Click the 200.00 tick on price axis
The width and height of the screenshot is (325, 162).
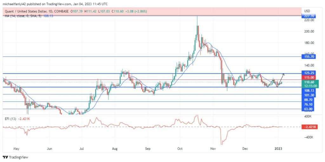pos(309,31)
